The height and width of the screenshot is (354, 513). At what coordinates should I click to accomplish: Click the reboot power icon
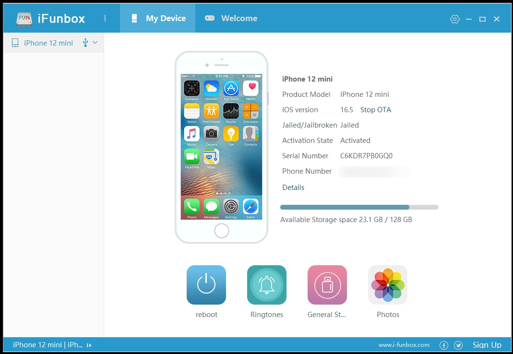click(206, 284)
